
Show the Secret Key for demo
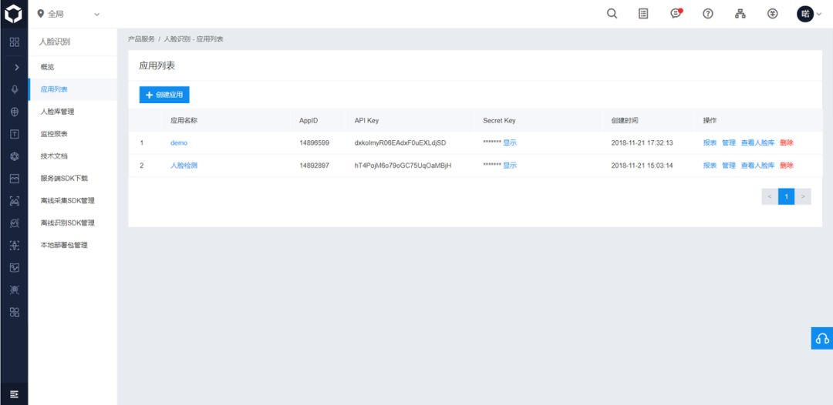[510, 143]
